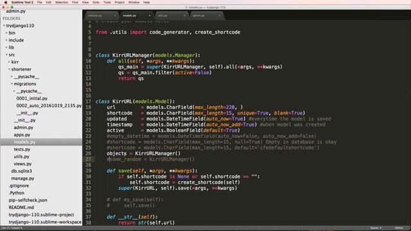
Task: Open views.py in the sidebar
Action: (22, 164)
